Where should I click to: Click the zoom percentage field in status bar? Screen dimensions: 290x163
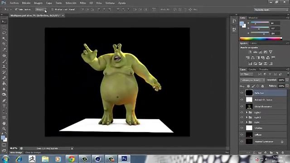click(x=14, y=148)
